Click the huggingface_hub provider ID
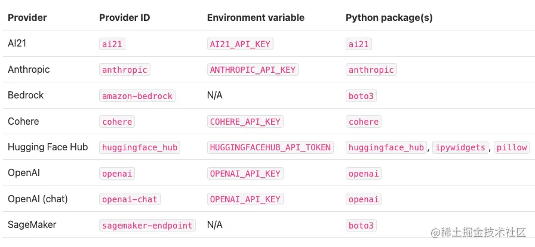Image resolution: width=535 pixels, height=247 pixels. [140, 147]
